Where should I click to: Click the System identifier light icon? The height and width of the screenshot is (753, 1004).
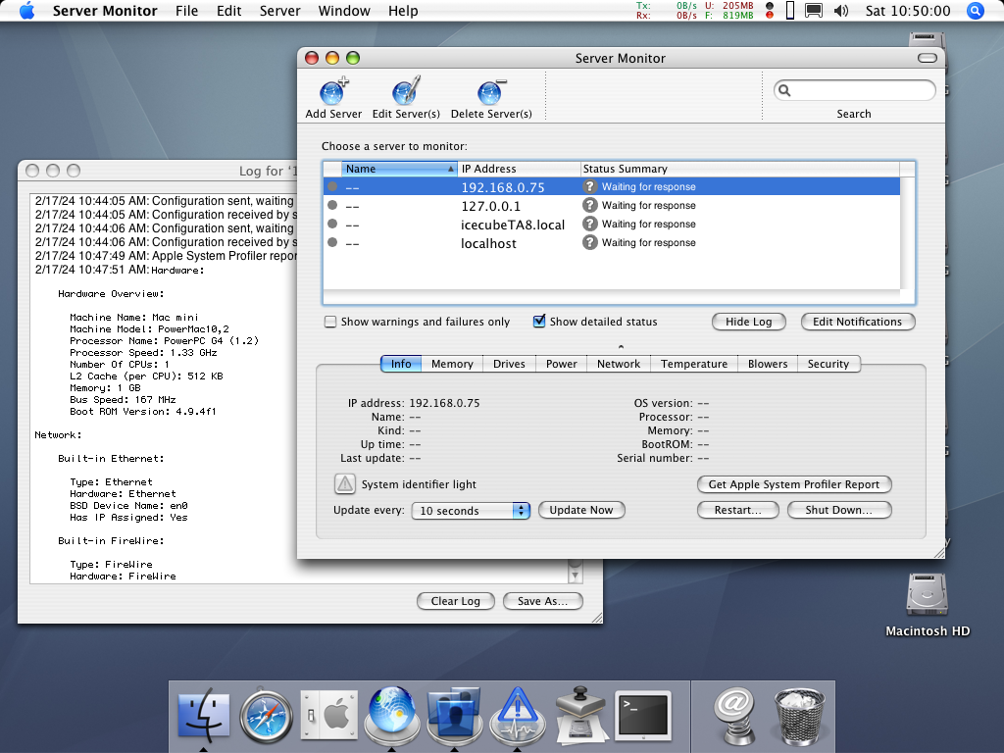344,484
